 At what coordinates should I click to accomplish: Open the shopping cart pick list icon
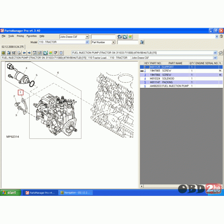14,53
